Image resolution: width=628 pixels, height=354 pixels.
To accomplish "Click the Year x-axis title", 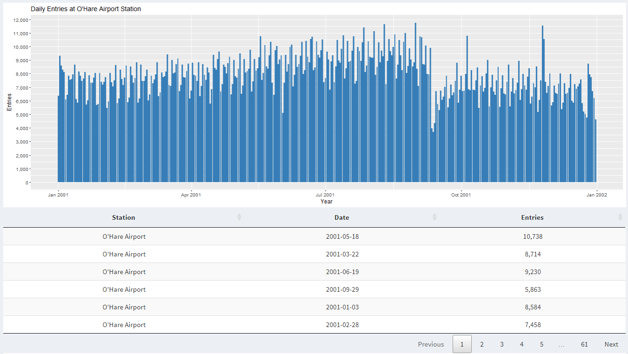I will point(327,202).
